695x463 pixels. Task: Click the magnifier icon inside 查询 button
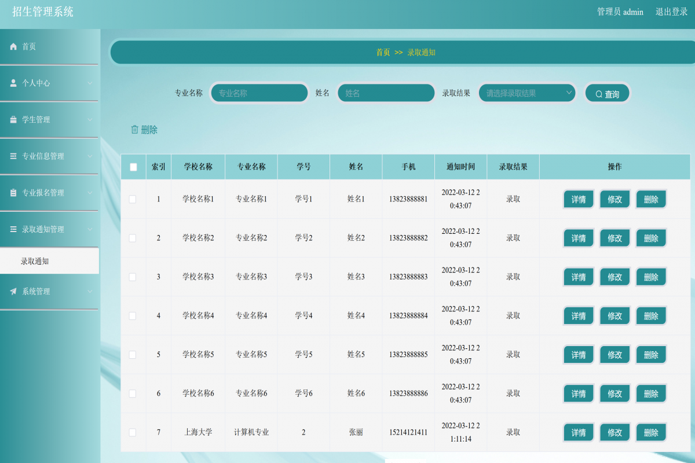click(x=598, y=93)
